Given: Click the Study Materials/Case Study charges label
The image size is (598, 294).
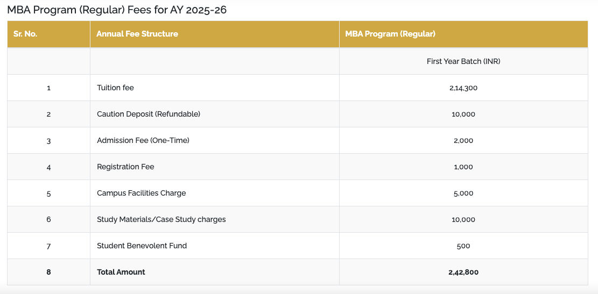Looking at the screenshot, I should pos(161,219).
